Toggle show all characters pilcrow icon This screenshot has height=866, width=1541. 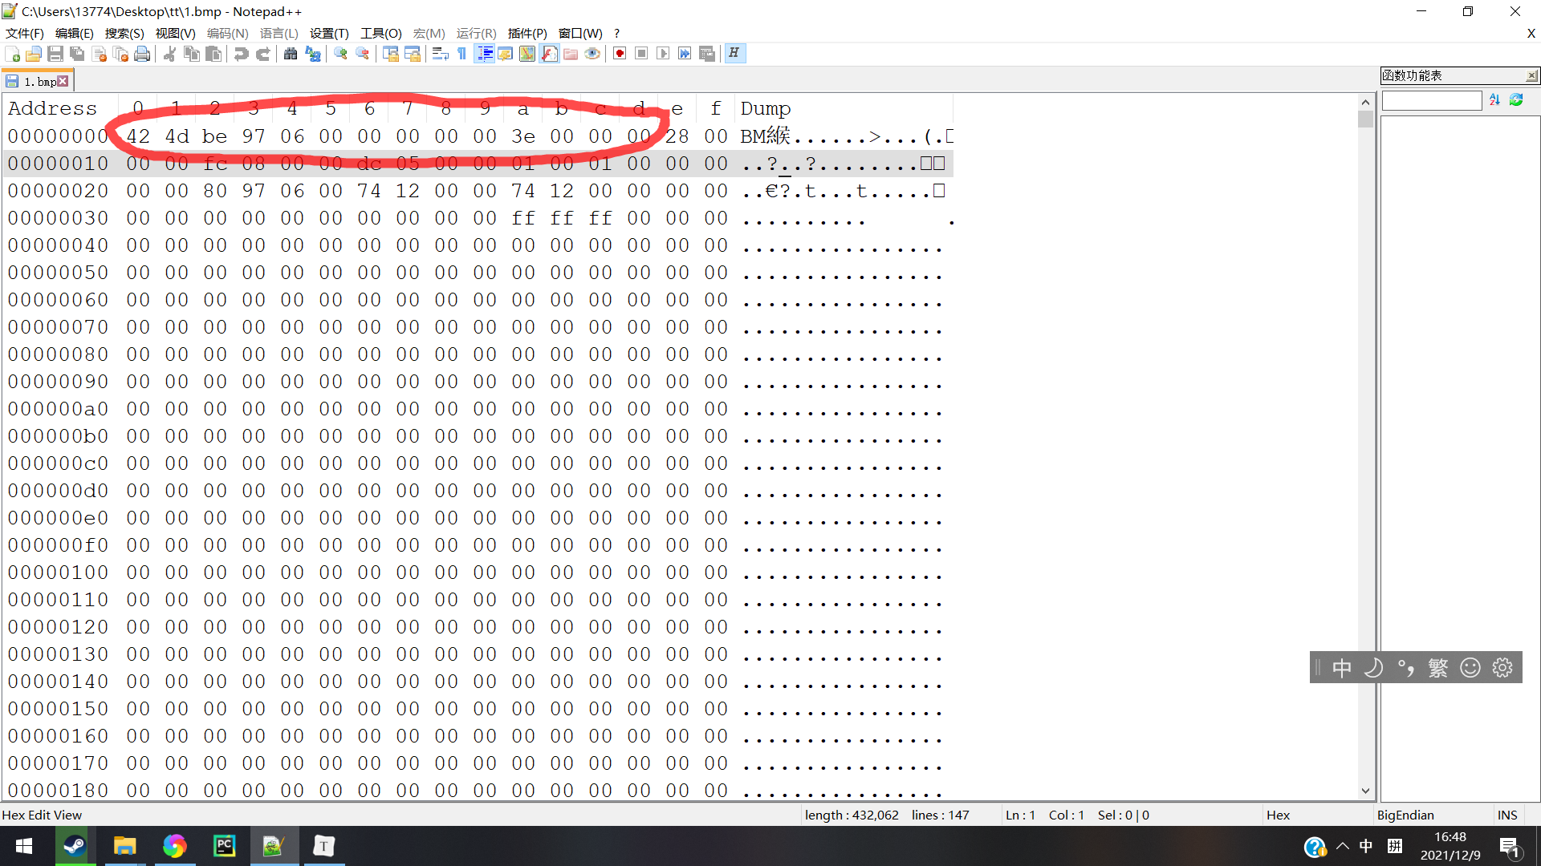click(x=462, y=54)
